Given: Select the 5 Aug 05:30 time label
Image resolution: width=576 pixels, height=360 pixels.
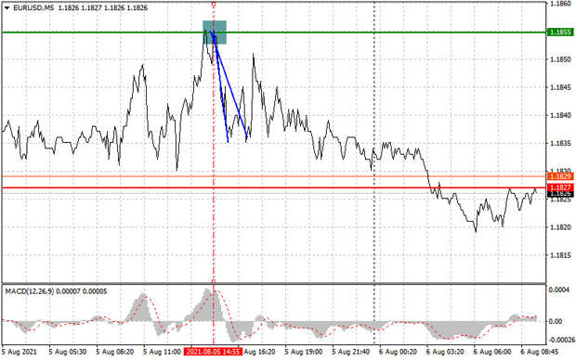Looking at the screenshot, I should pos(67,352).
